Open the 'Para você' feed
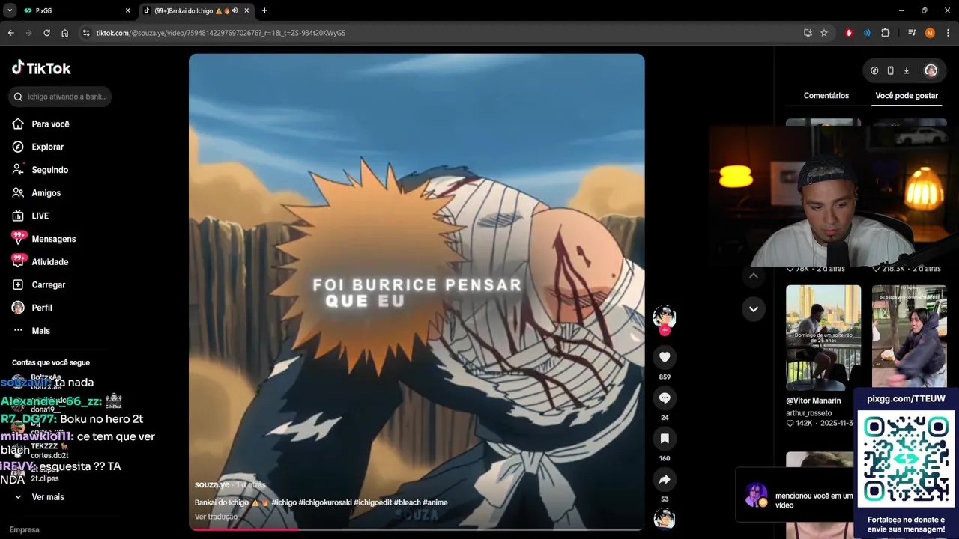 50,124
